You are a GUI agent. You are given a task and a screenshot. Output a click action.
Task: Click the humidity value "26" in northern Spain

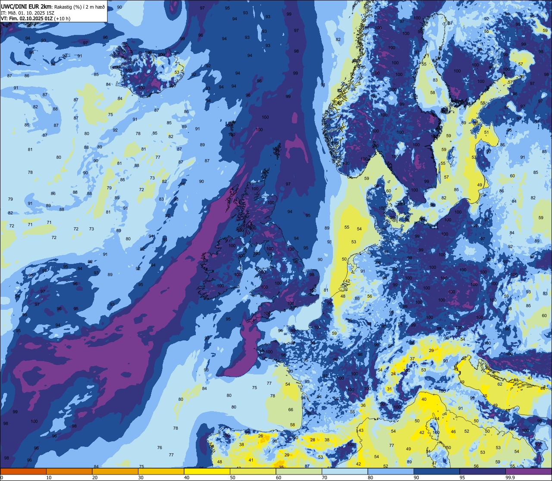pos(260,436)
